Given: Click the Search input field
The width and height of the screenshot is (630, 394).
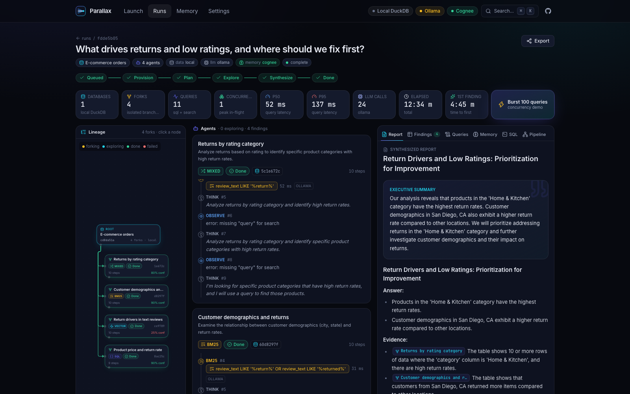Looking at the screenshot, I should point(510,11).
